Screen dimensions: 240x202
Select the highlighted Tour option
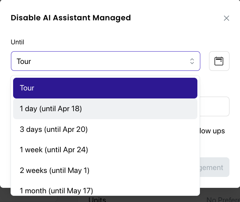pos(105,88)
